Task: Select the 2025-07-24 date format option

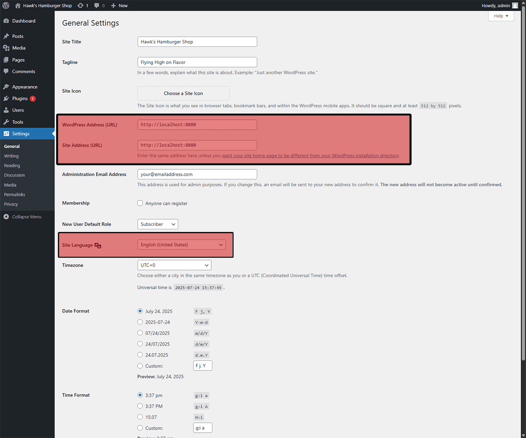Action: [140, 322]
